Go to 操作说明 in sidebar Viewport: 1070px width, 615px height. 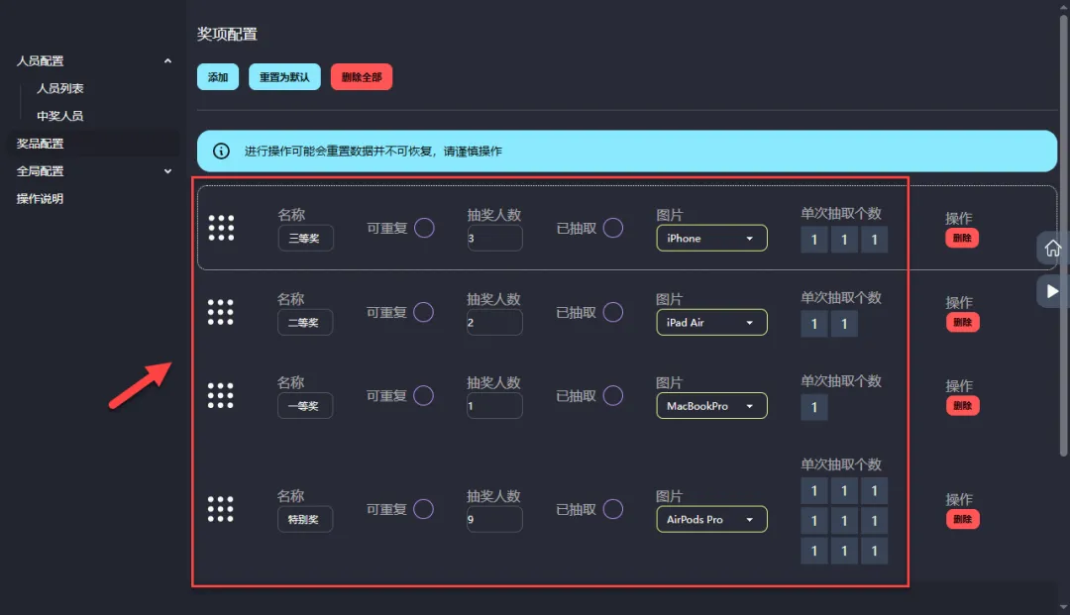pyautogui.click(x=40, y=199)
